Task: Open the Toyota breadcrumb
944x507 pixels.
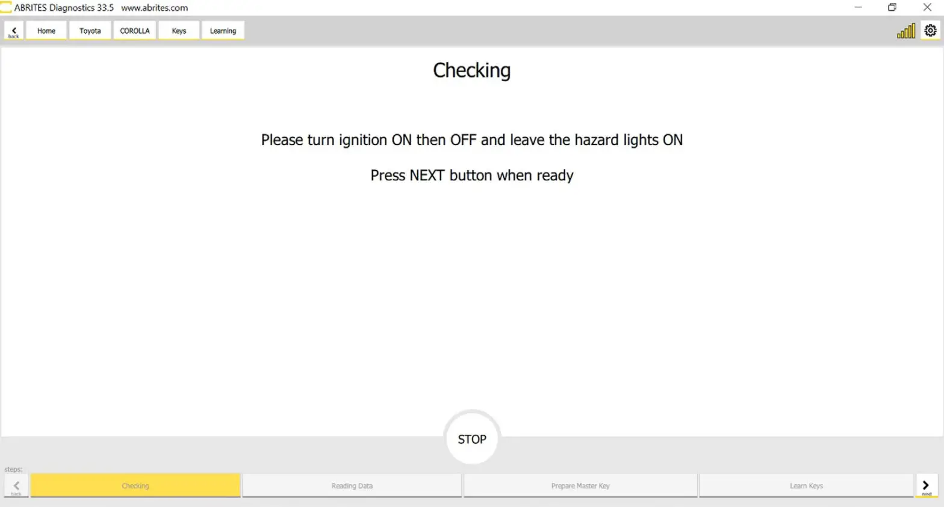Action: (90, 31)
